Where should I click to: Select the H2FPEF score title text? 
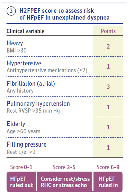coord(64,14)
